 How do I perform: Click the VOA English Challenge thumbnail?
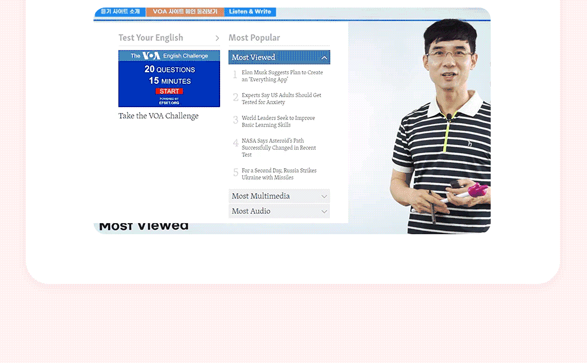pos(169,79)
